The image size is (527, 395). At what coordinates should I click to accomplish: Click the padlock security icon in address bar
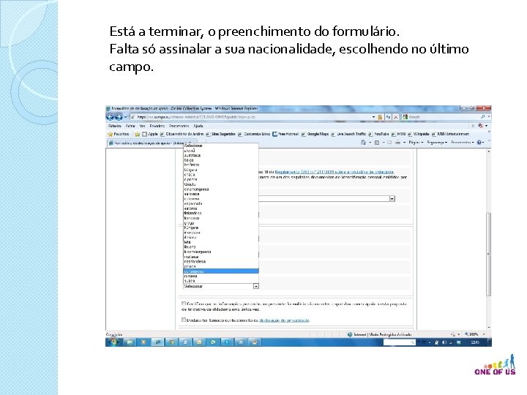[380, 117]
